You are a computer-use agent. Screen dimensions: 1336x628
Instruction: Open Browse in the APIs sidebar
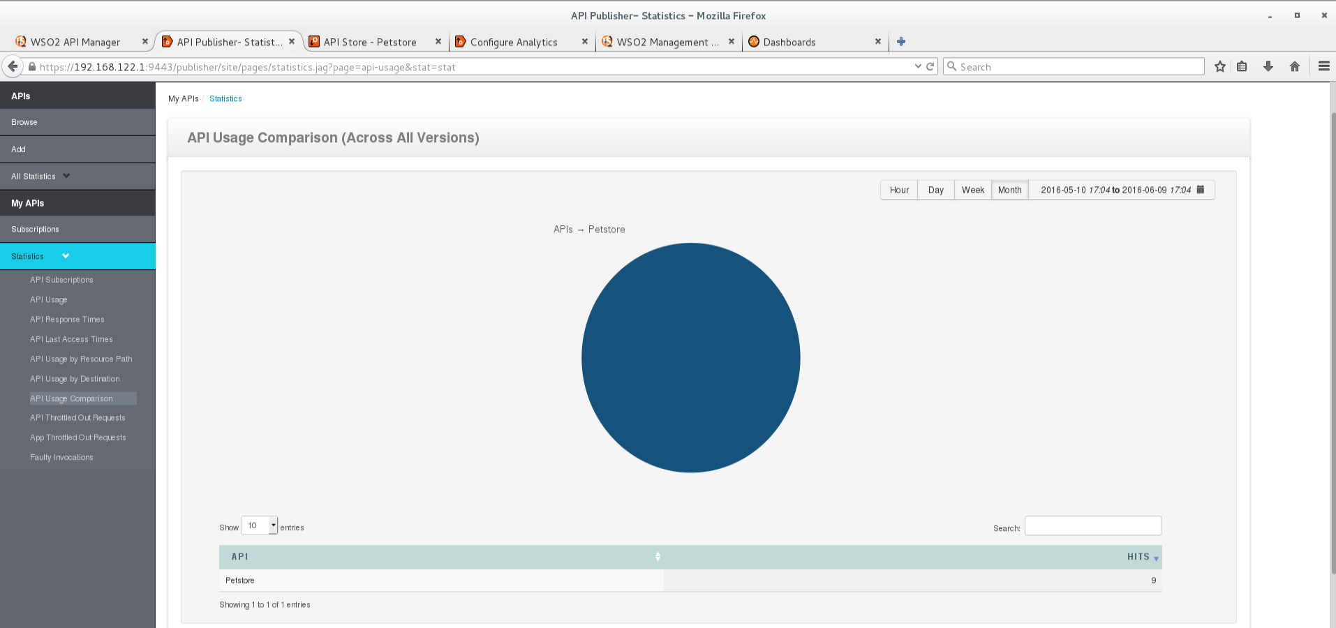77,122
